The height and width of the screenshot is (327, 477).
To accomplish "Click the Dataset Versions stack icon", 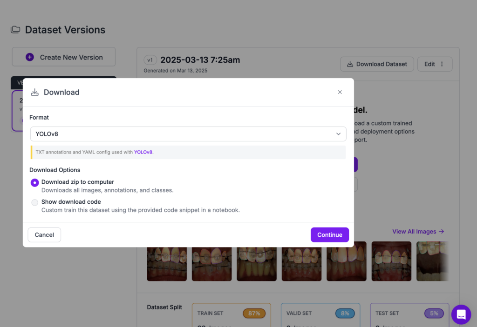I will (15, 30).
